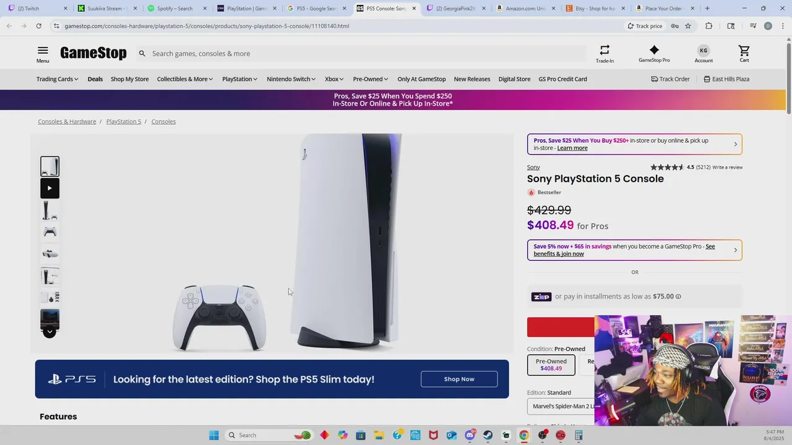Open OBS Studio from the taskbar

pos(543,435)
